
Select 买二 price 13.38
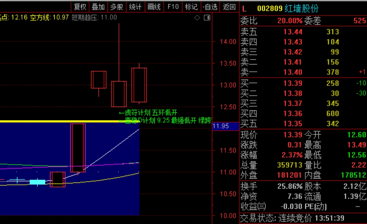pyautogui.click(x=293, y=93)
